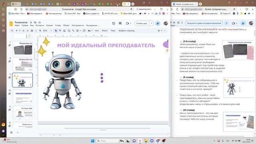Show hidden system tray icons chevron
This screenshot has width=256, height=144.
coord(214,141)
